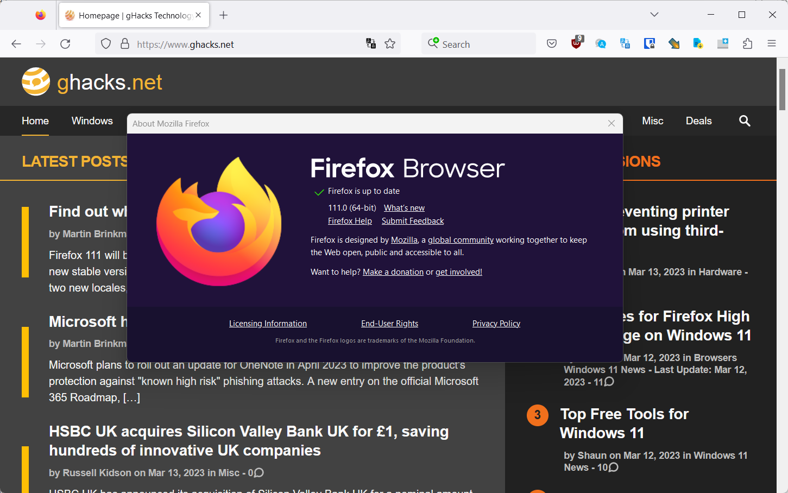
Task: Open the pencil and ruler extension icon
Action: pos(674,44)
